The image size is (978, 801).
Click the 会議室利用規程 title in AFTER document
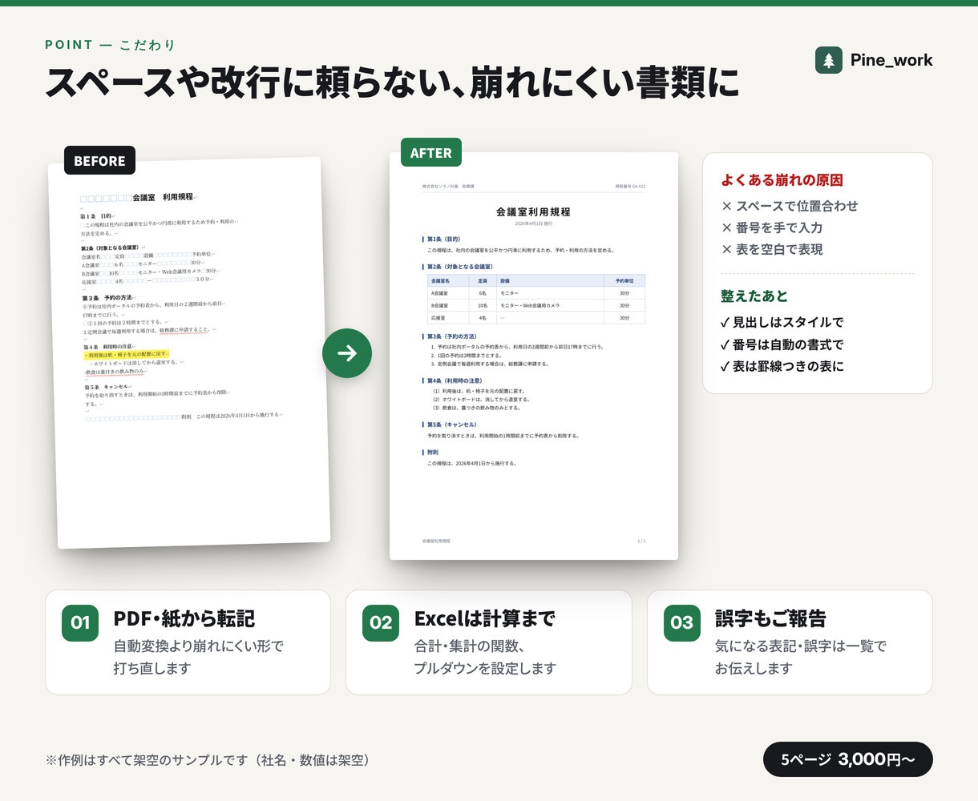pos(533,212)
